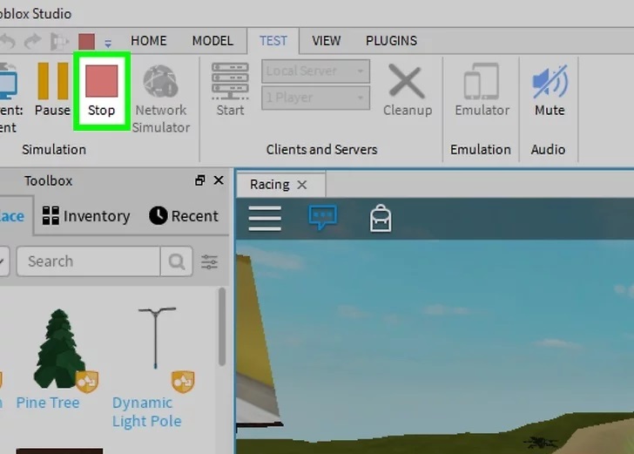Click the undo arrow in quick access bar

[x=8, y=41]
